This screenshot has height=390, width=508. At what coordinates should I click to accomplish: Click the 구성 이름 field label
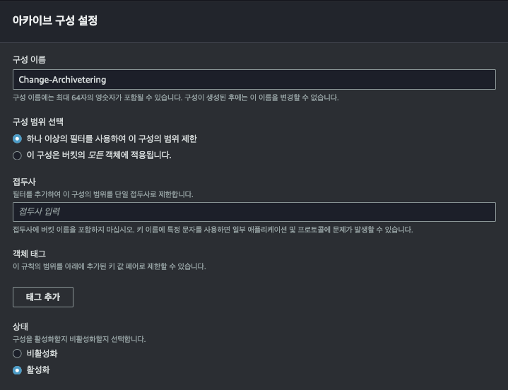point(30,59)
